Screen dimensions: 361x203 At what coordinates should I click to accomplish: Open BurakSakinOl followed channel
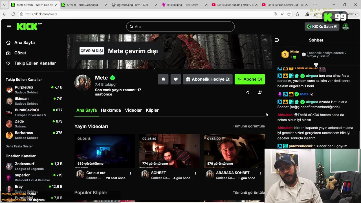point(34,112)
